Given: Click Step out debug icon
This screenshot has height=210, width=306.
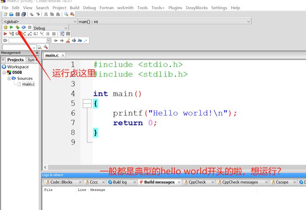Looking at the screenshot, I should (30, 34).
